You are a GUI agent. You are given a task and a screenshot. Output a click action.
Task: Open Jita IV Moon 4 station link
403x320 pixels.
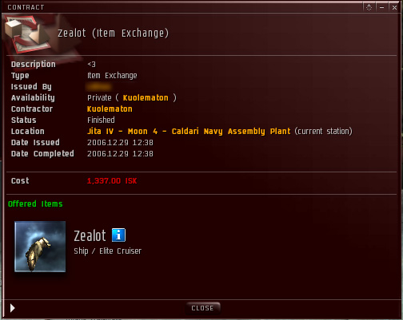189,131
